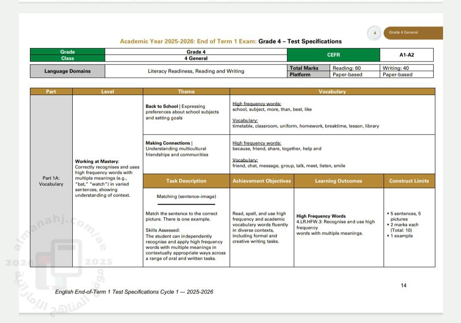Click the circular page badge numbered 4
Image resolution: width=461 pixels, height=323 pixels.
point(375,33)
